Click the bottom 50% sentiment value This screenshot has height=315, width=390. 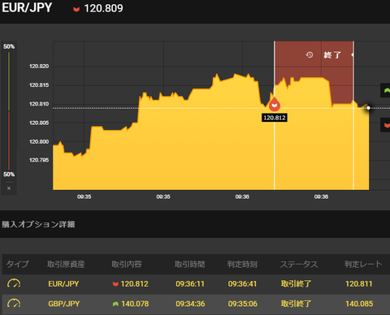click(x=9, y=175)
